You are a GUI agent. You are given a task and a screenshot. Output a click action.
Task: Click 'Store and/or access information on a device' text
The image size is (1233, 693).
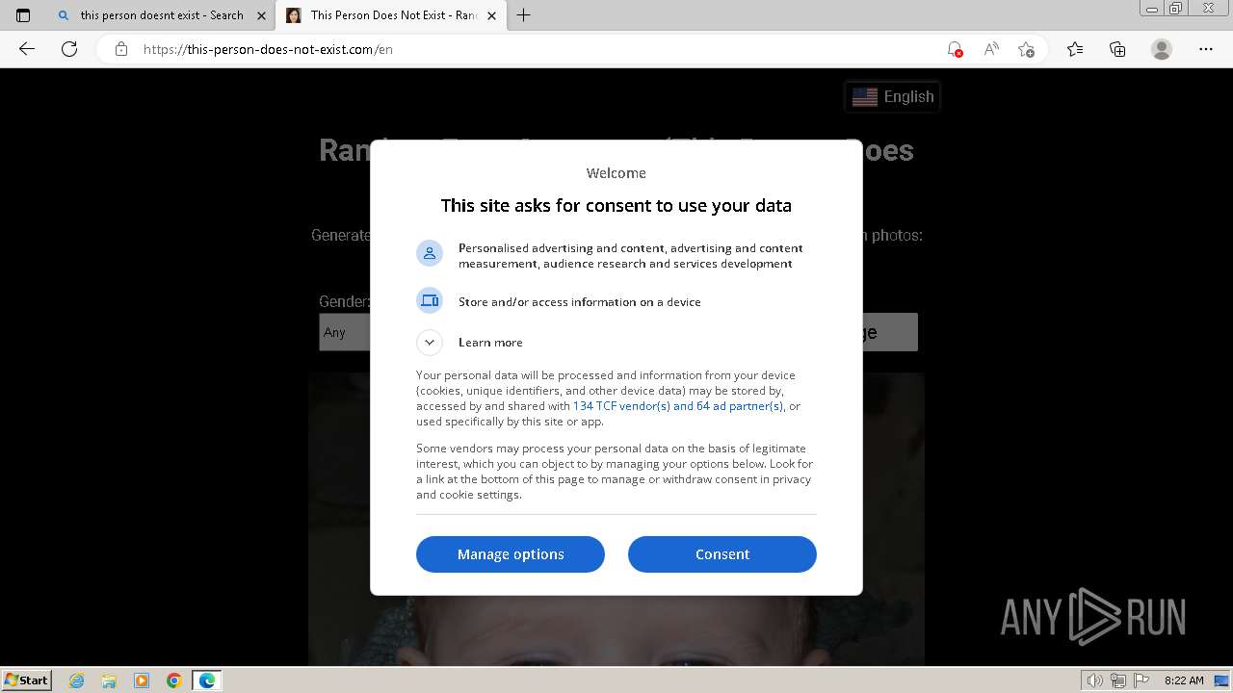(x=580, y=301)
